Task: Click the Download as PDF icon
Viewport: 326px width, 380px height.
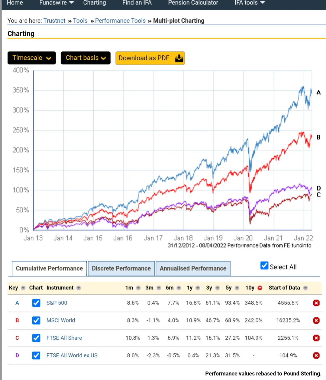Action: (x=179, y=58)
